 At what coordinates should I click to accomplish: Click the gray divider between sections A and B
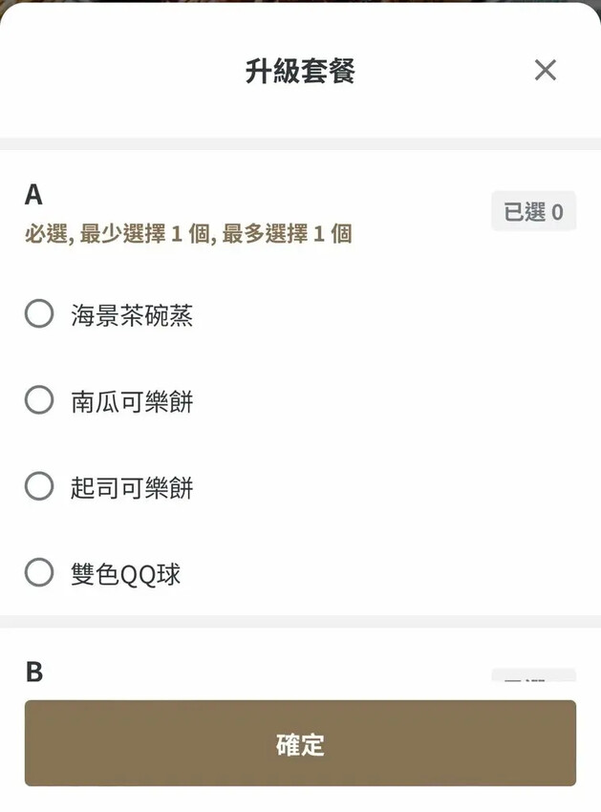300,622
